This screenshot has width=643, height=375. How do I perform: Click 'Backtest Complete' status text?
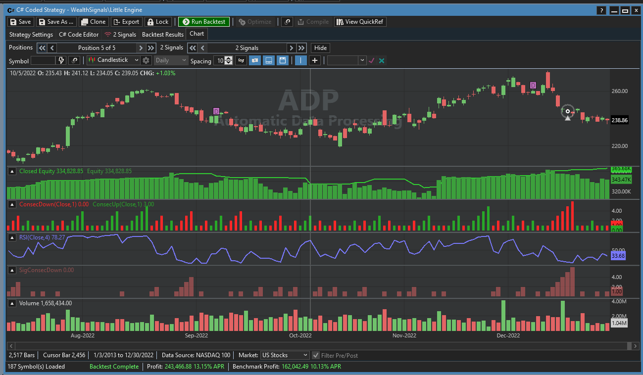(114, 367)
